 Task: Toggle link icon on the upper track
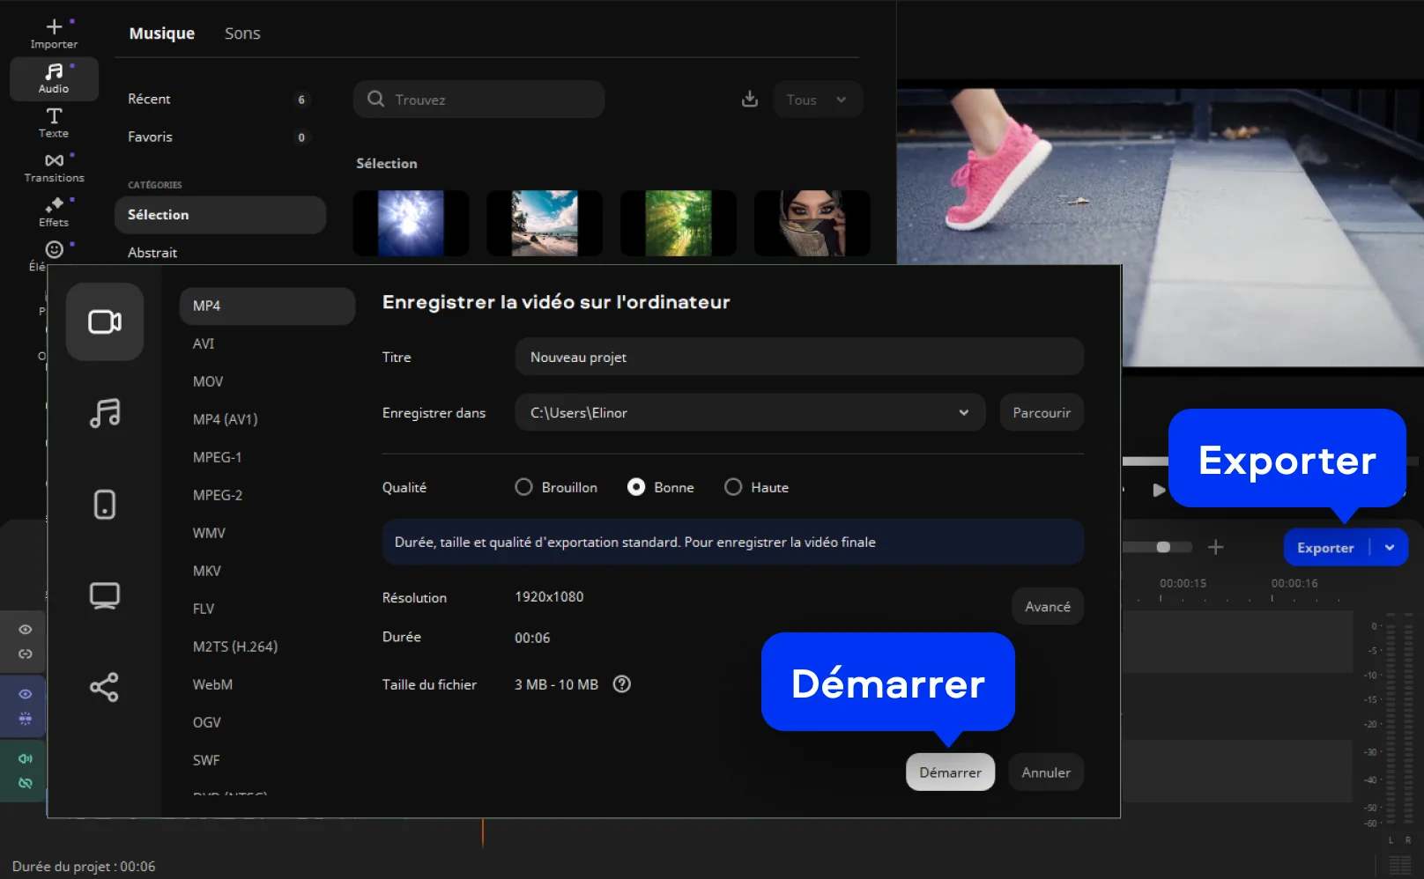(26, 654)
